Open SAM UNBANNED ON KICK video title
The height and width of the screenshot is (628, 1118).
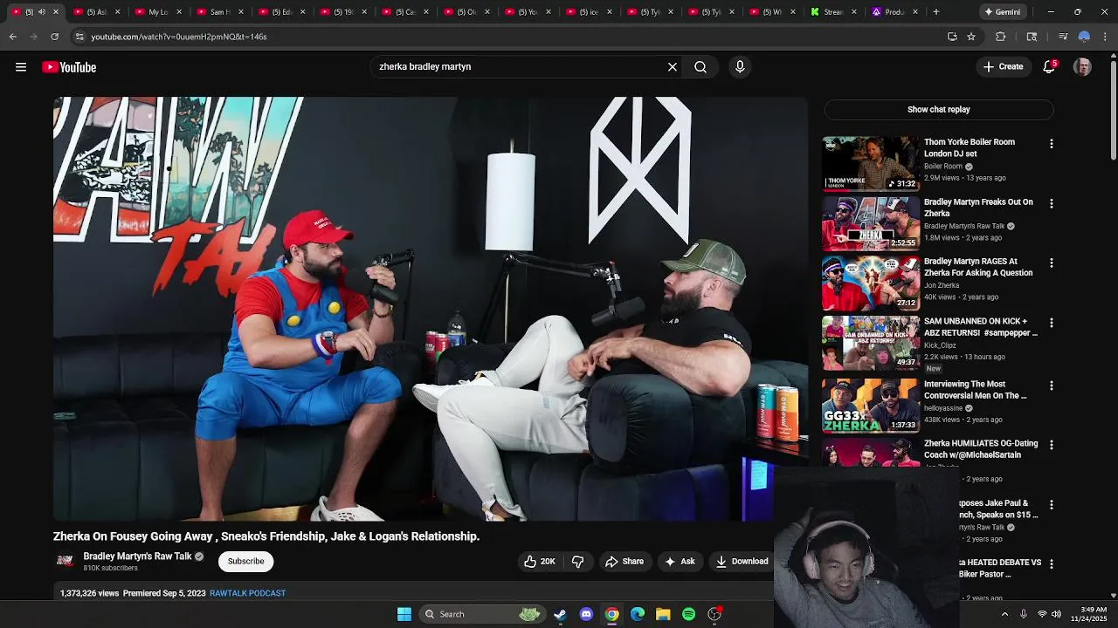[x=981, y=327]
